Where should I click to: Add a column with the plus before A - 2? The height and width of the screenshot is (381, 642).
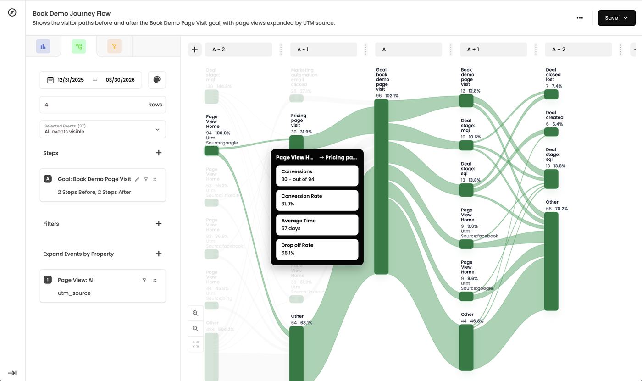(x=194, y=50)
